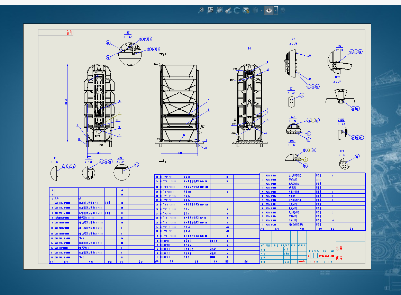Activate the Zoom to Area dashed-box magnifier
This screenshot has height=295, width=401.
[x=219, y=10]
